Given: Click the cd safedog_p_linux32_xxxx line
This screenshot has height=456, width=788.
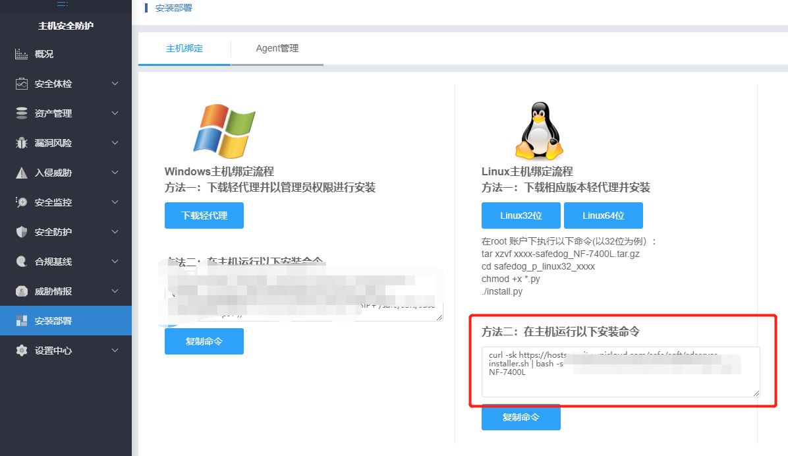Looking at the screenshot, I should (538, 266).
